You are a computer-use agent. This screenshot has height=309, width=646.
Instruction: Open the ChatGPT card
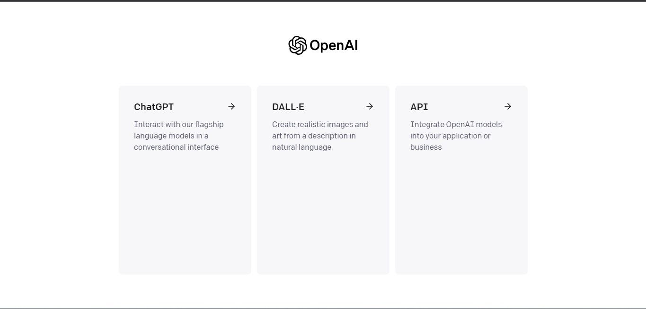point(185,180)
